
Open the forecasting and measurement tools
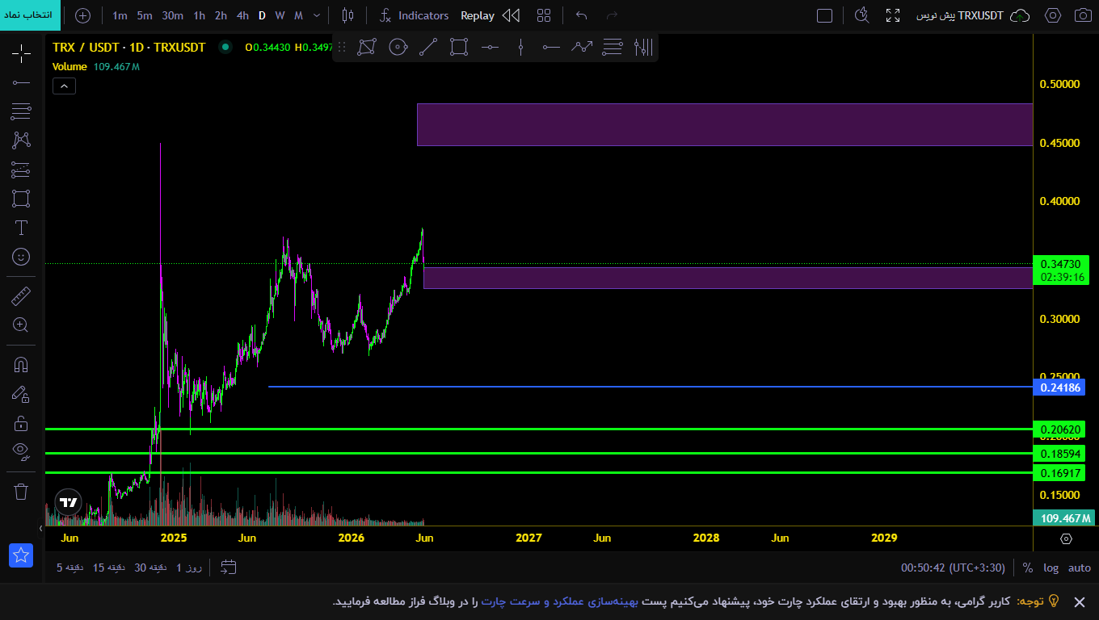tap(21, 170)
